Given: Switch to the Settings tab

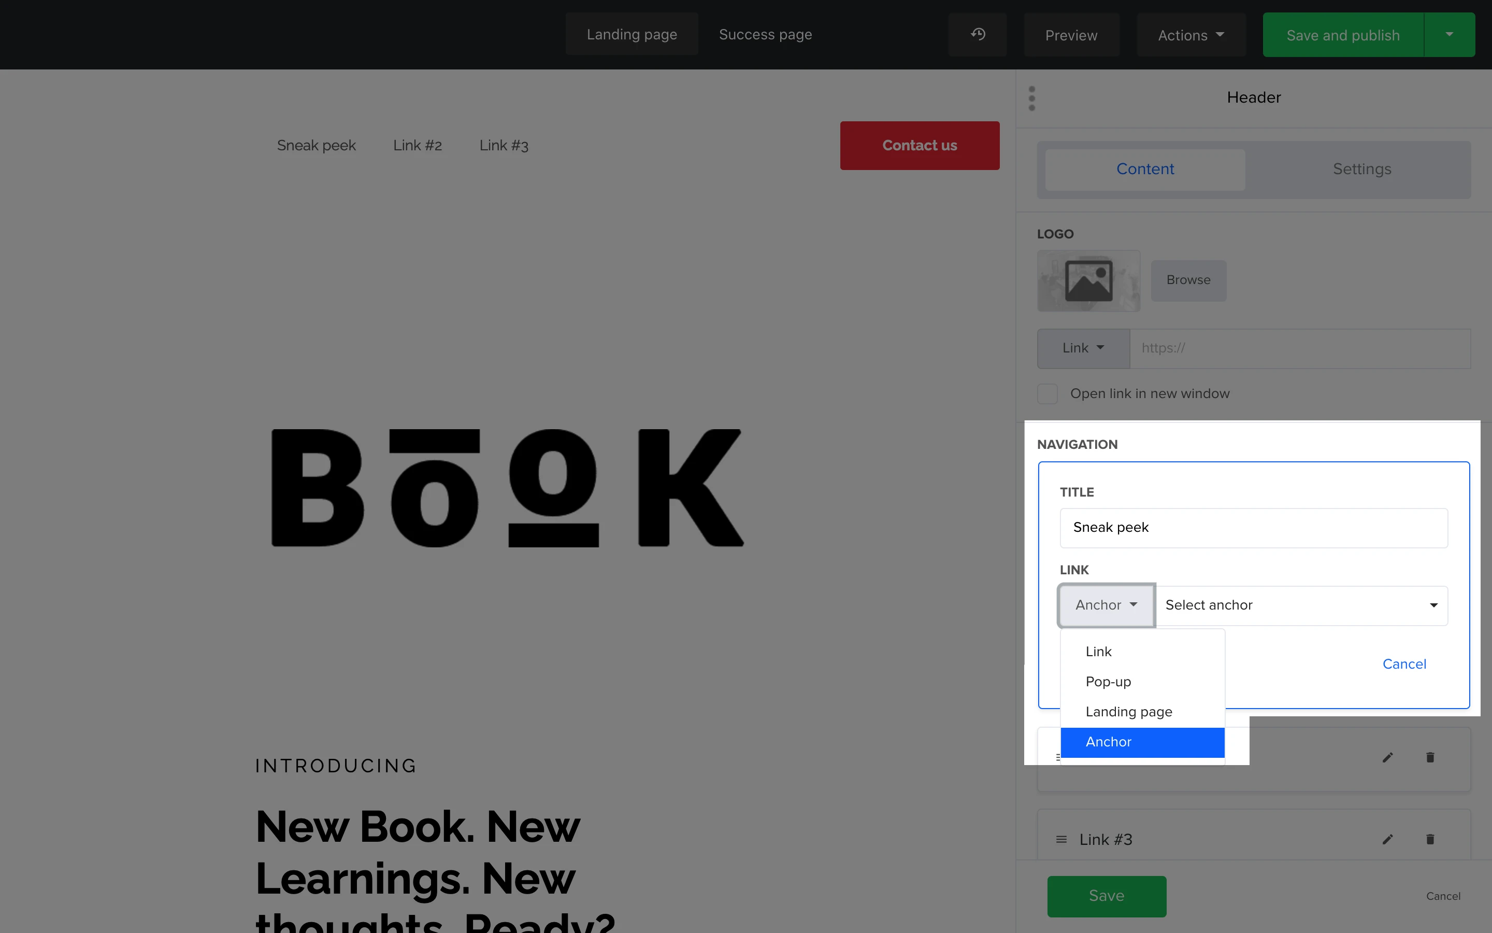Looking at the screenshot, I should click(x=1361, y=169).
